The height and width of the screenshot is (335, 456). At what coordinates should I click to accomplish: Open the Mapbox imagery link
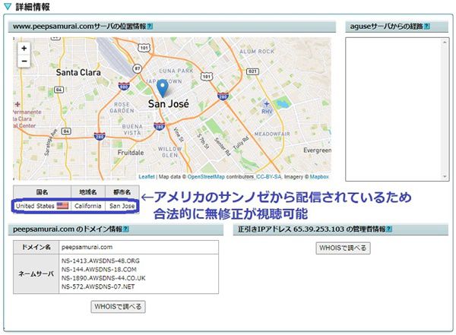point(319,176)
